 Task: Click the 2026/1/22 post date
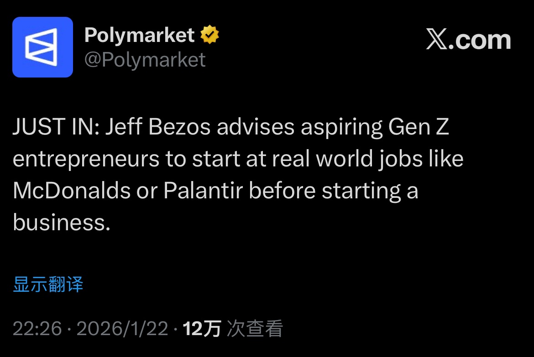[x=122, y=329]
